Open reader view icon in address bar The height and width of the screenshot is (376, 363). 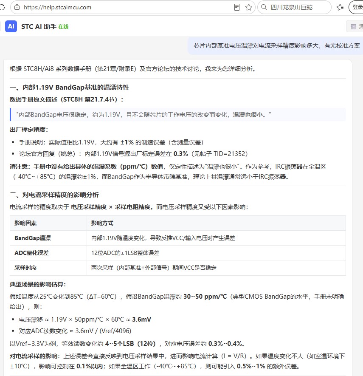coord(237,7)
